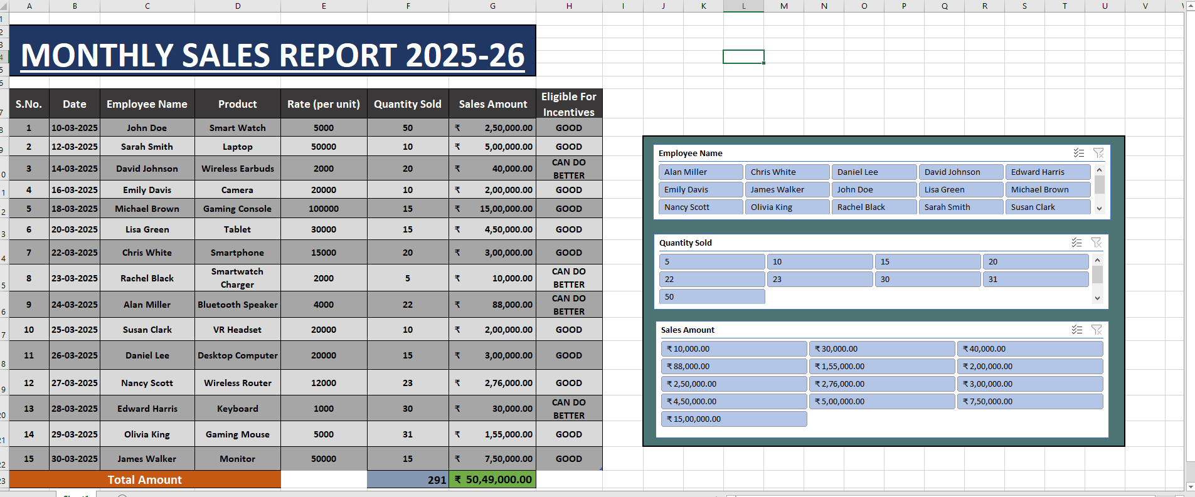Viewport: 1195px width, 497px height.
Task: Select the green ₹ 50,49,000.00 total cell
Action: (492, 479)
